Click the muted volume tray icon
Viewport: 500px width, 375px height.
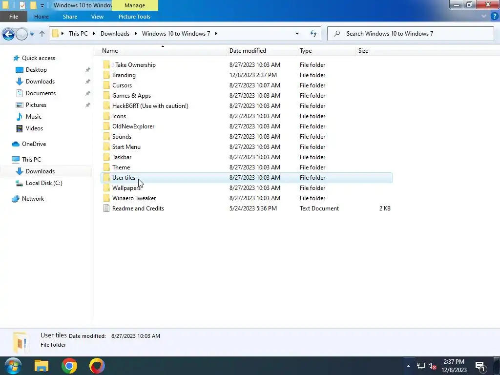click(433, 366)
